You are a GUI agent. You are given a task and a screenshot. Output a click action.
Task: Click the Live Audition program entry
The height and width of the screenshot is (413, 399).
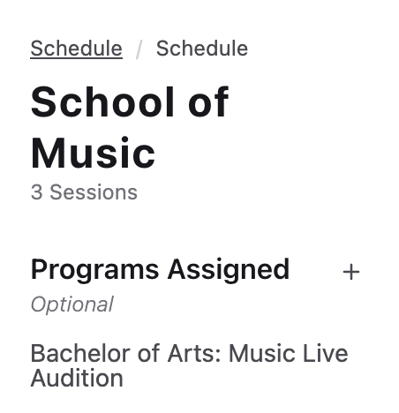[x=189, y=365]
